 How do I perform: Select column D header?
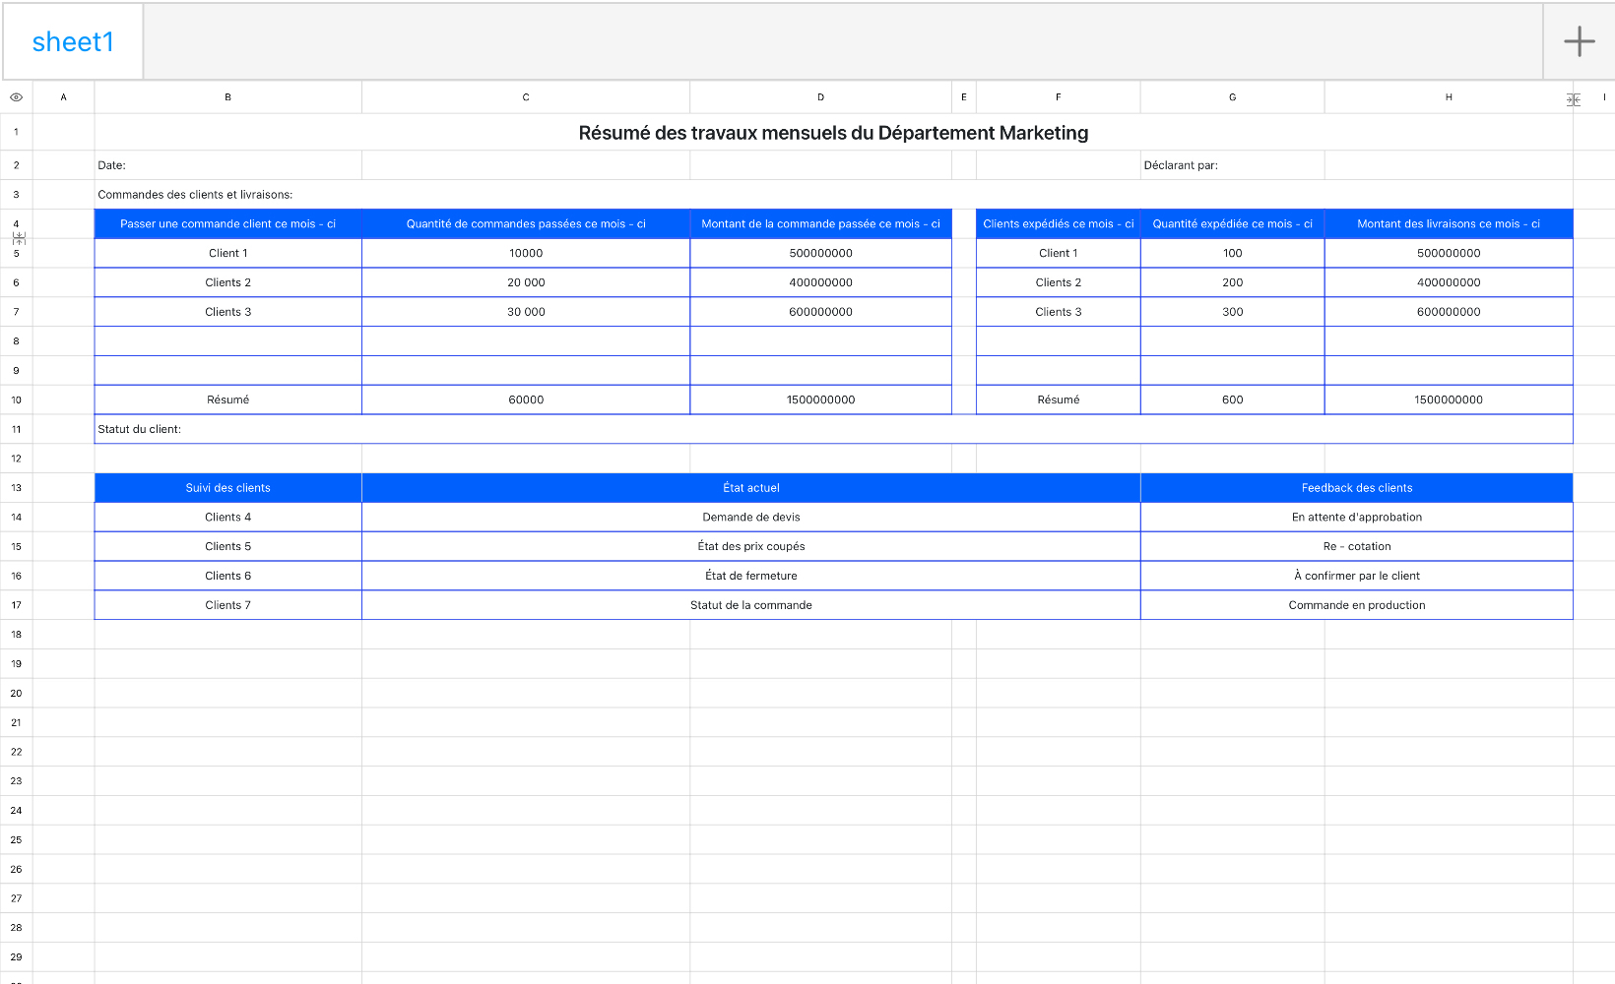(820, 97)
